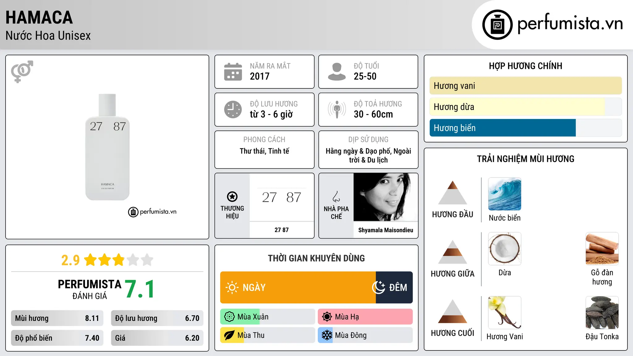
Task: Select the Hương vani accord bar
Action: coord(525,86)
